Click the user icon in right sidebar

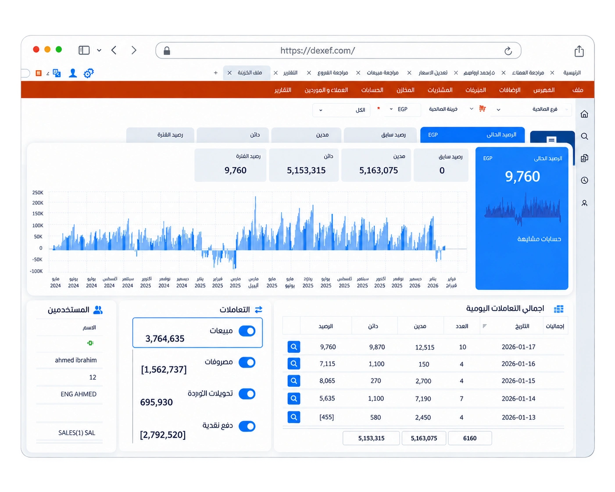(584, 203)
